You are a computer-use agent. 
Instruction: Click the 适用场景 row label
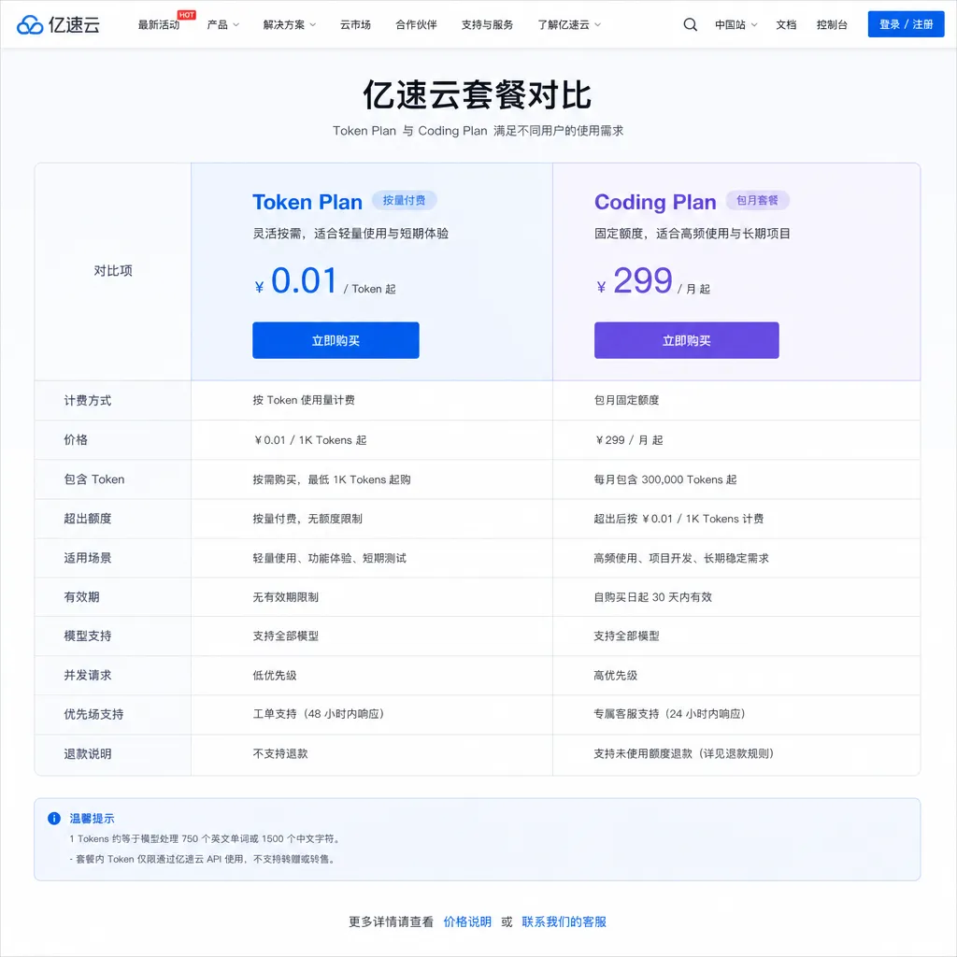tap(87, 558)
